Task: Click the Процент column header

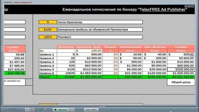Action: click(110, 47)
